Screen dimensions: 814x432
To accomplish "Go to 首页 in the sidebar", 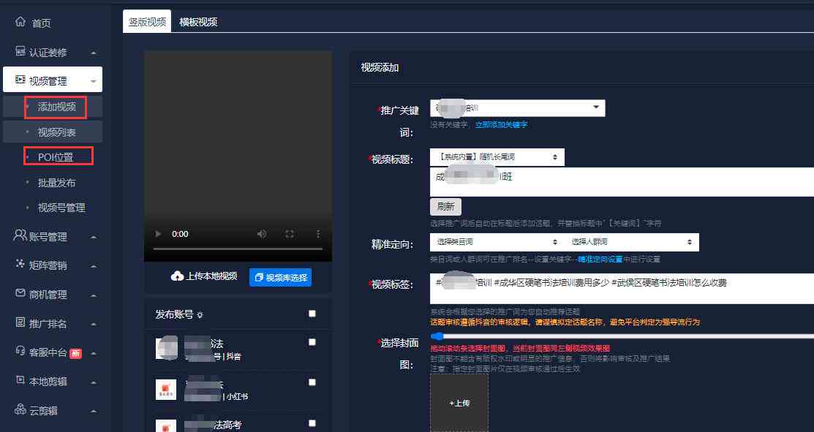I will [x=42, y=23].
